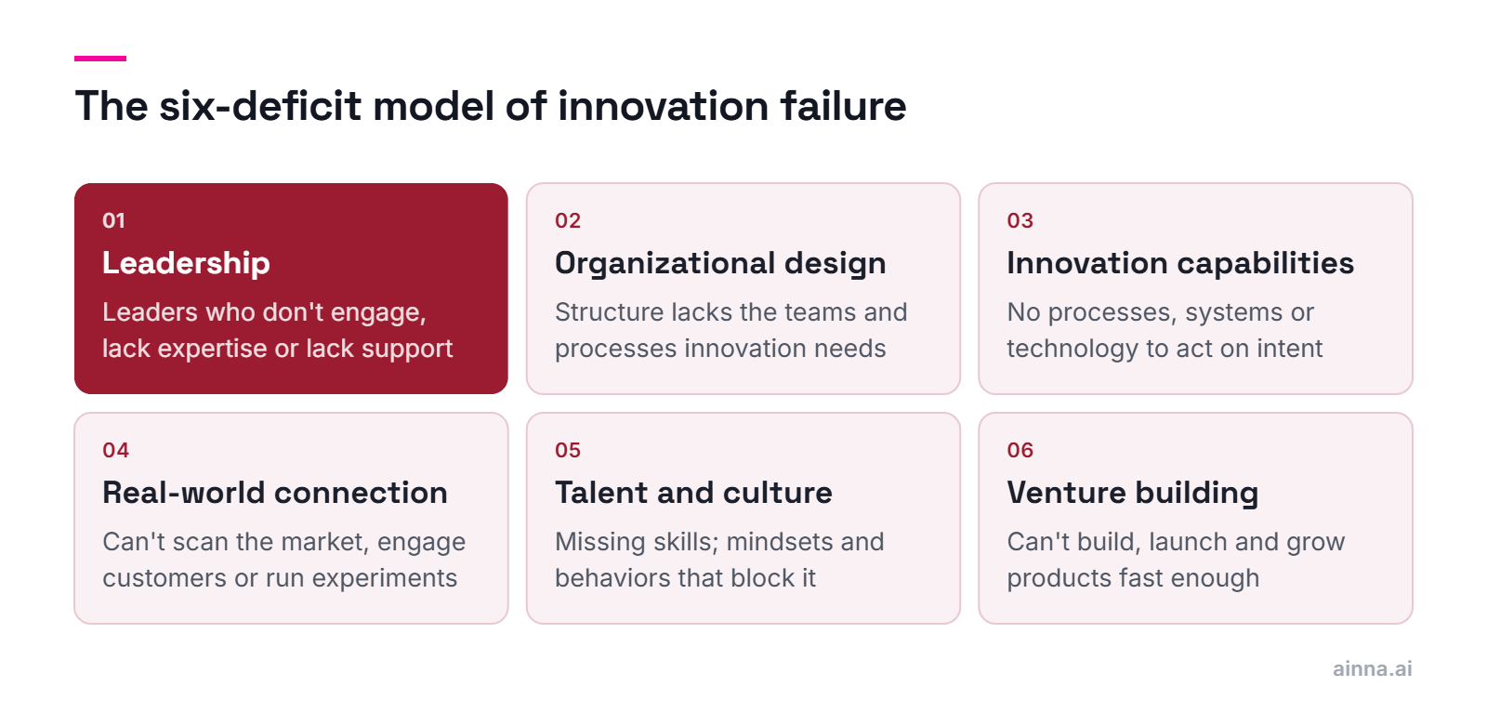Click the six-deficit model title
The image size is (1487, 713).
(491, 106)
